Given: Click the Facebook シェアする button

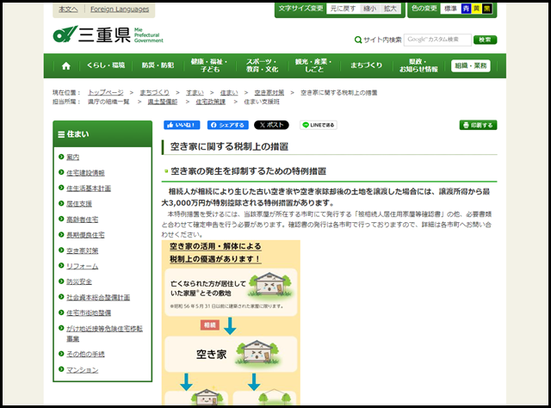Looking at the screenshot, I should pos(227,125).
